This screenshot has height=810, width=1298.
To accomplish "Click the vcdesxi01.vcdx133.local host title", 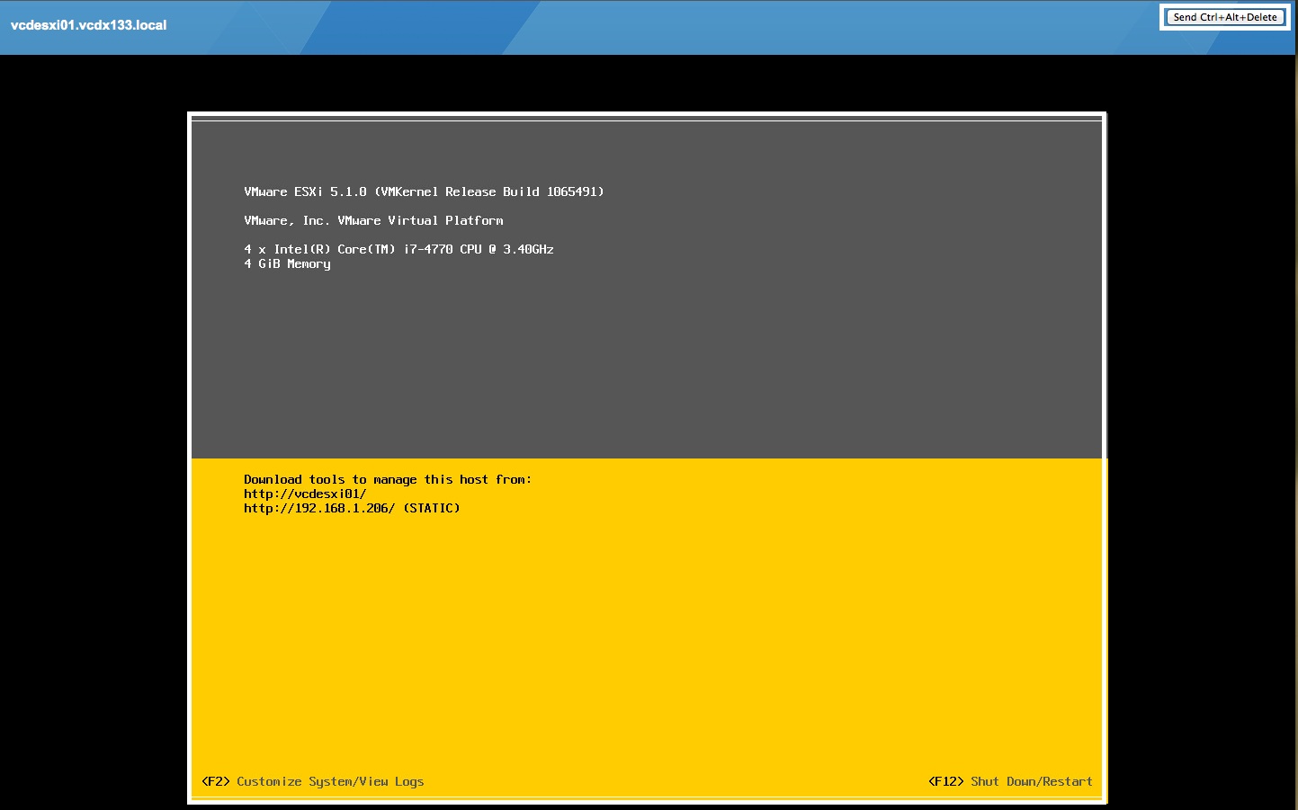I will point(88,25).
